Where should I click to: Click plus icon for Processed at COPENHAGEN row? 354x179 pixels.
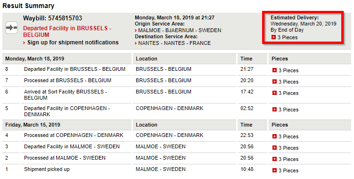(x=274, y=136)
